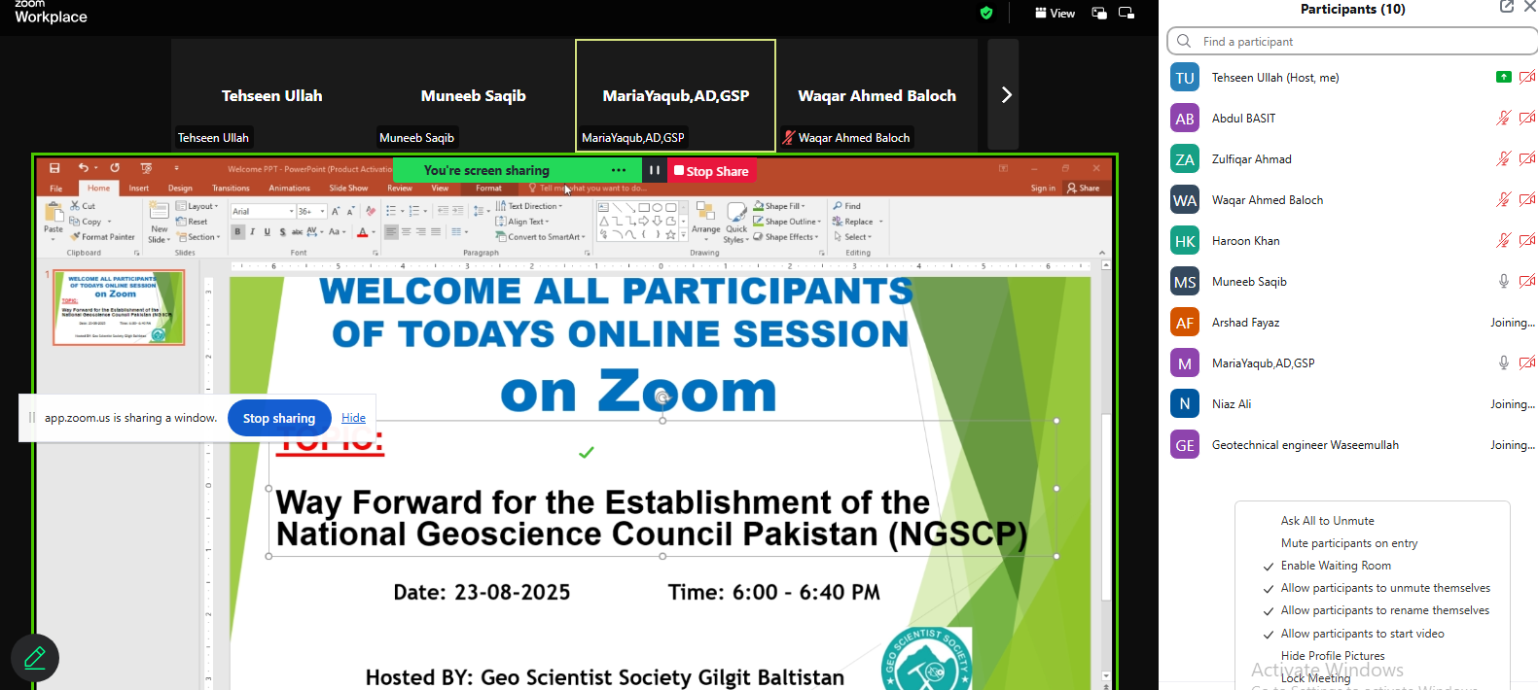Select Mute participants on entry

1349,543
